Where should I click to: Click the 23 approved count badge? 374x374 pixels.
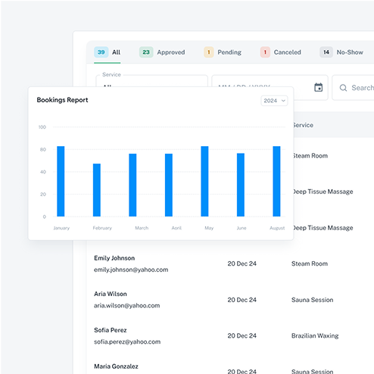point(146,52)
